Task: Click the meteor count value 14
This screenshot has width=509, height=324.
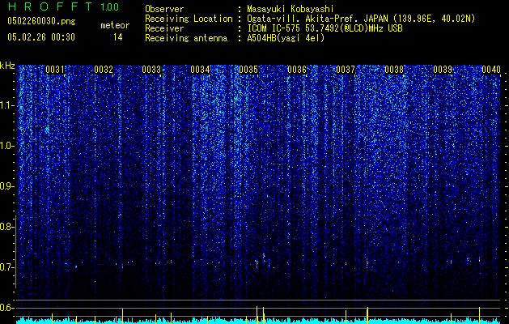Action: click(118, 37)
